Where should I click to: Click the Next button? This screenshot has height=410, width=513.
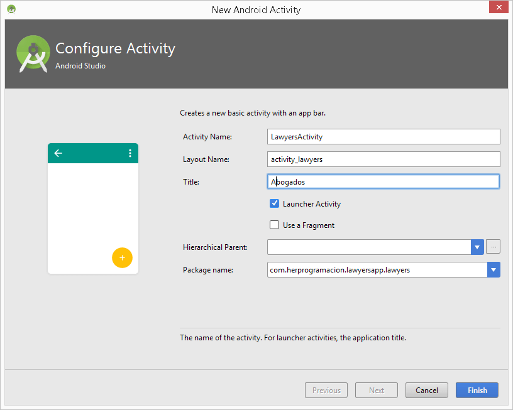[x=377, y=390]
